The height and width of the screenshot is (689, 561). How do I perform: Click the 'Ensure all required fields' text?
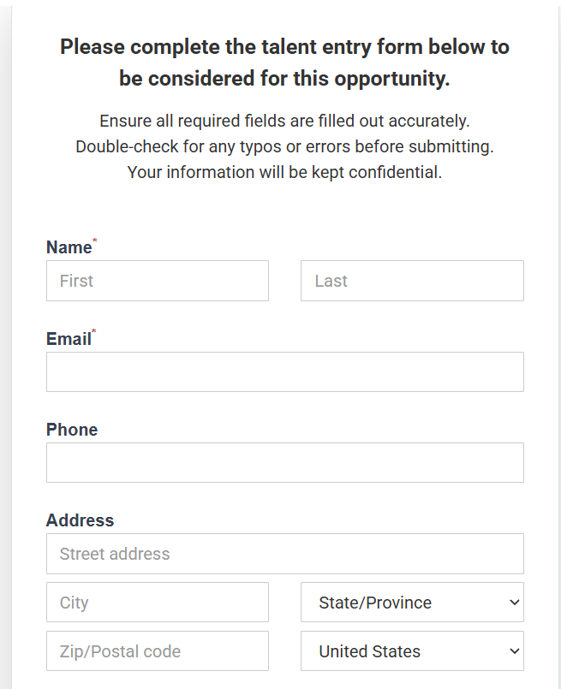point(284,121)
